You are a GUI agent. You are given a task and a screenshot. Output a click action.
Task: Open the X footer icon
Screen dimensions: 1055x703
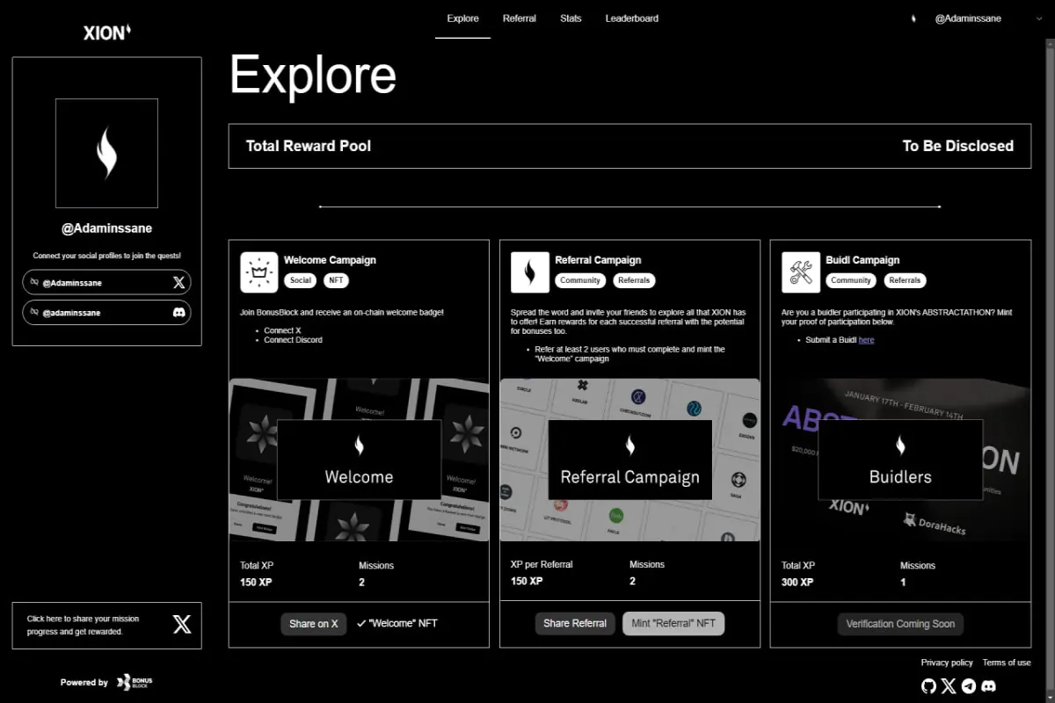click(x=949, y=685)
